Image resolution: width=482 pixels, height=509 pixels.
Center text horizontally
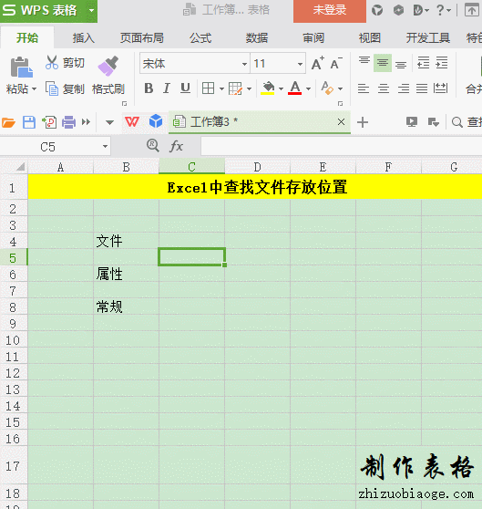pos(384,88)
